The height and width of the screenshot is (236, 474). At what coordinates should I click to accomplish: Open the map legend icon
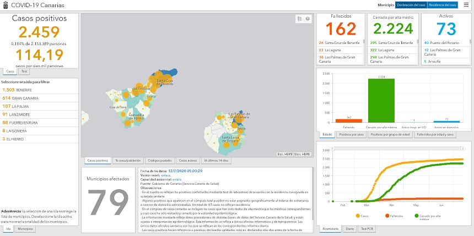tap(299, 19)
